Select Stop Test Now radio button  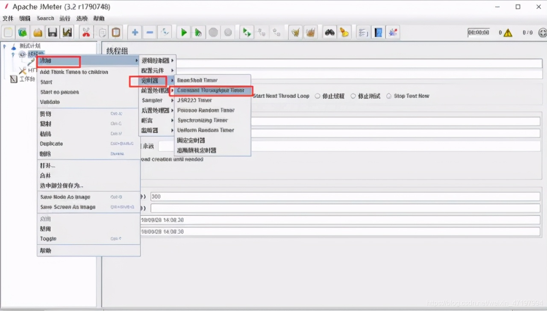(408, 96)
